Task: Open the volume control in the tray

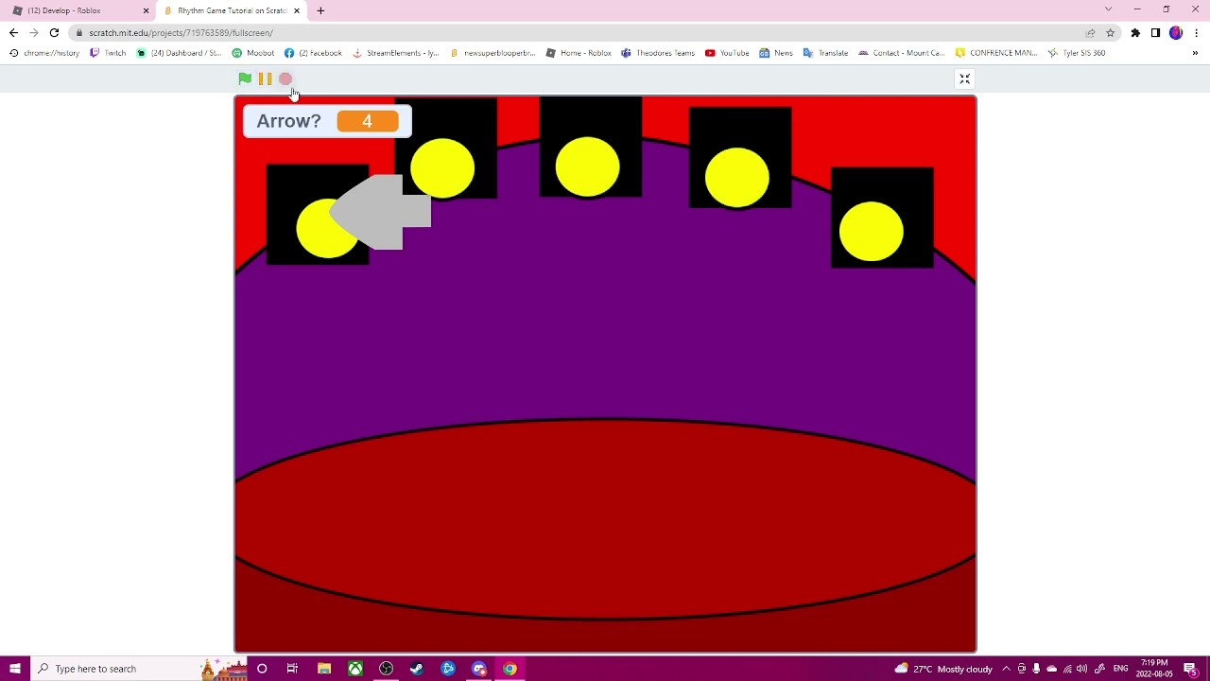Action: point(1081,669)
